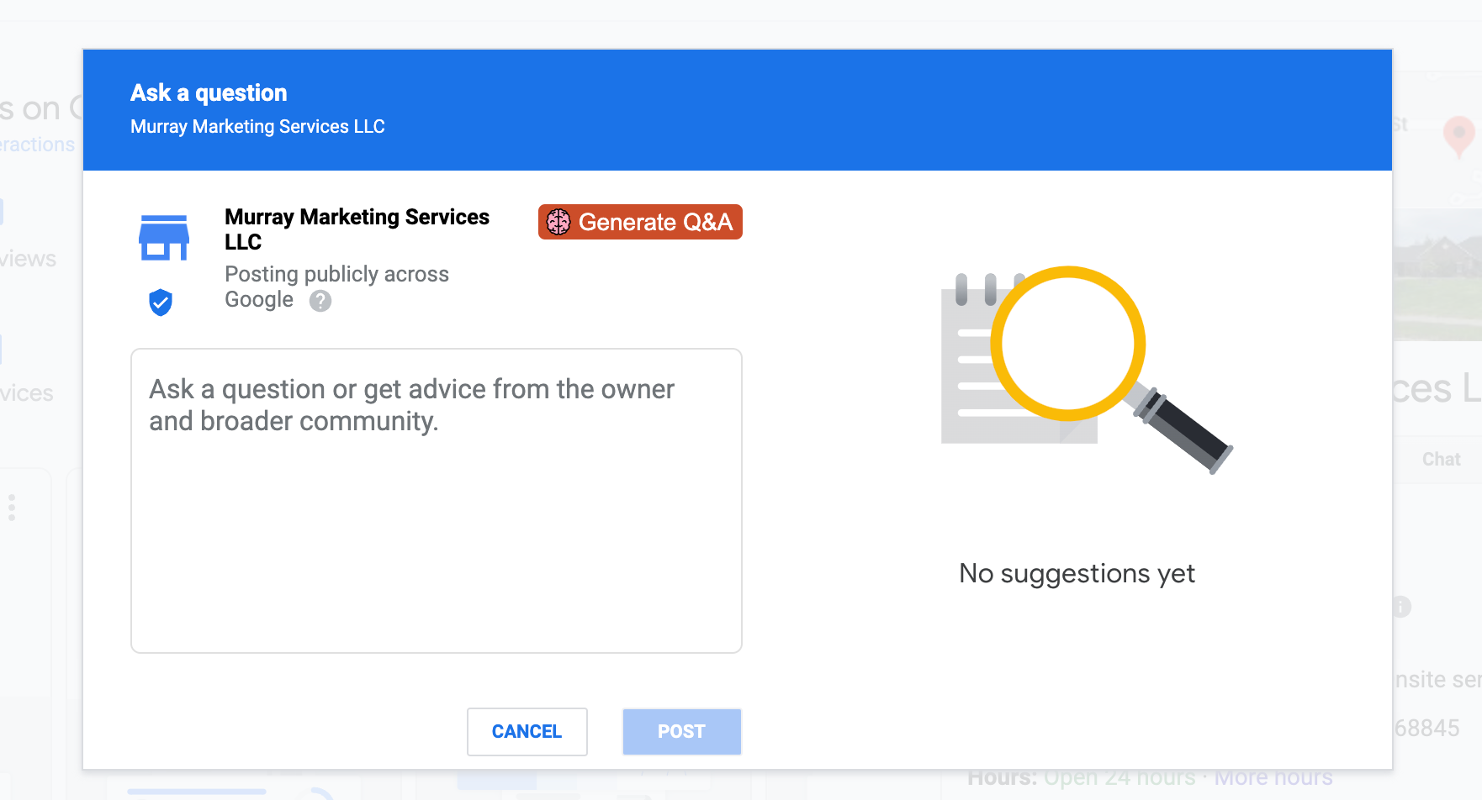Click 'Posting publicly across Google' text
Viewport: 1482px width, 800px height.
[336, 287]
